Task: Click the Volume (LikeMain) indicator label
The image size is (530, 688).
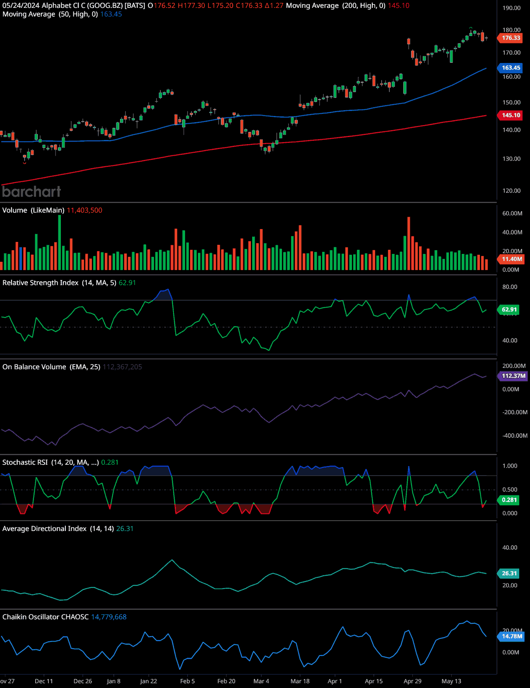Action: pyautogui.click(x=33, y=210)
